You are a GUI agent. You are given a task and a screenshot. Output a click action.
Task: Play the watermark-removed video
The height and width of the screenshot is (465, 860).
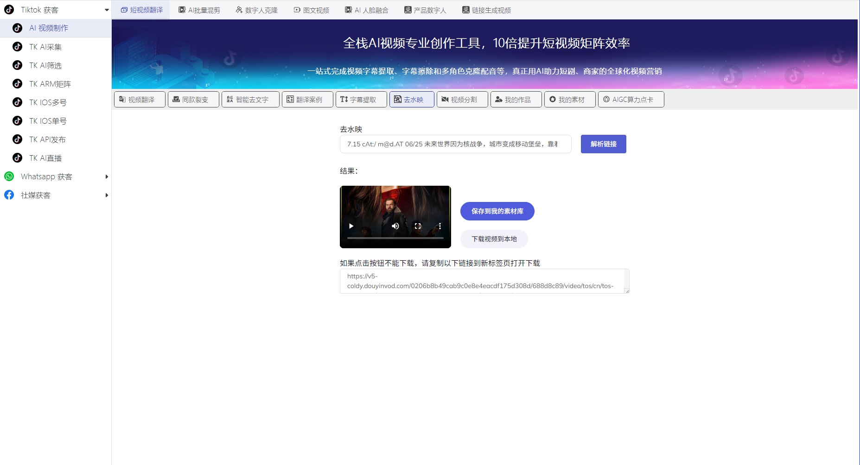[351, 226]
